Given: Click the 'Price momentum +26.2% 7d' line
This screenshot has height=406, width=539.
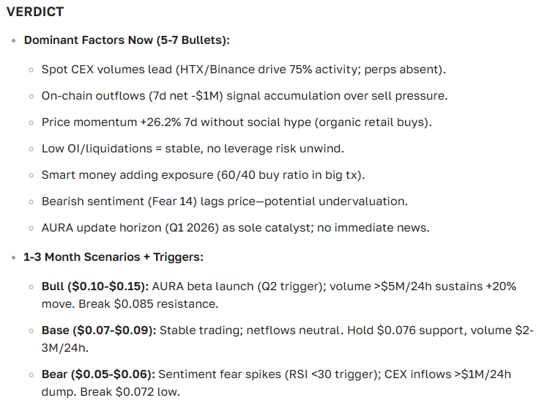Looking at the screenshot, I should [x=237, y=122].
